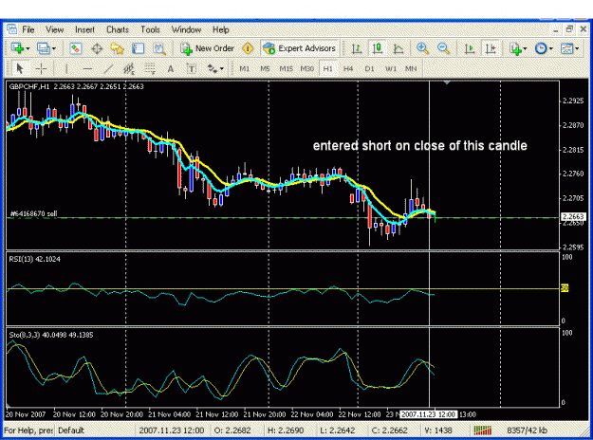Image resolution: width=593 pixels, height=440 pixels.
Task: Click the chart shift triangle marker
Action: [x=447, y=82]
